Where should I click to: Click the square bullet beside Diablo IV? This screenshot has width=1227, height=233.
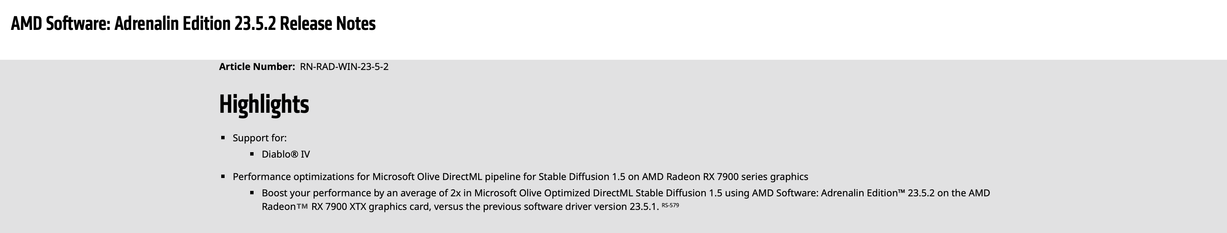[252, 154]
